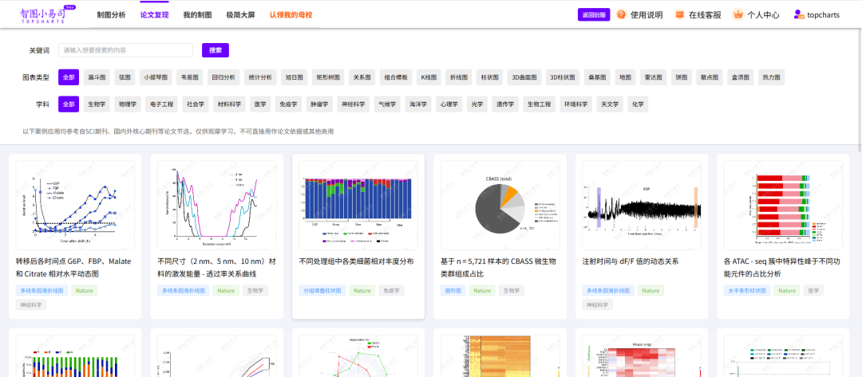
Task: Filter chart type by 漏斗图
Action: tap(97, 77)
